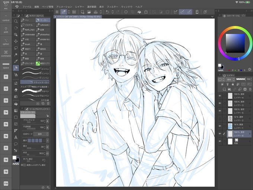Click the layer opacity 100 stepper arrows
This screenshot has height=190, width=253.
click(252, 79)
